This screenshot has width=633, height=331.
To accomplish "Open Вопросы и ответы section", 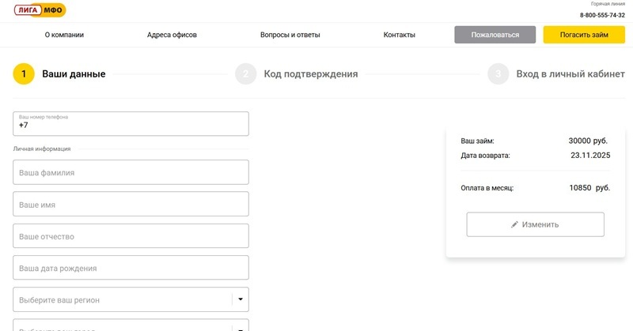I will (x=290, y=35).
